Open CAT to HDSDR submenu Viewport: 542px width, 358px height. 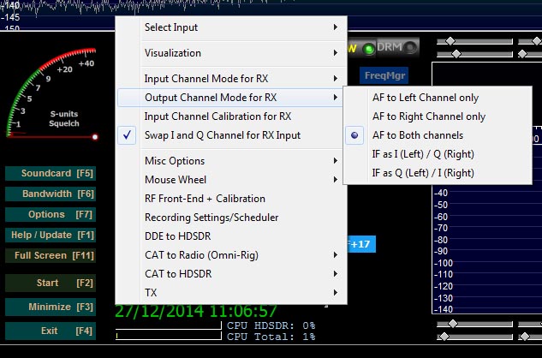click(x=231, y=274)
